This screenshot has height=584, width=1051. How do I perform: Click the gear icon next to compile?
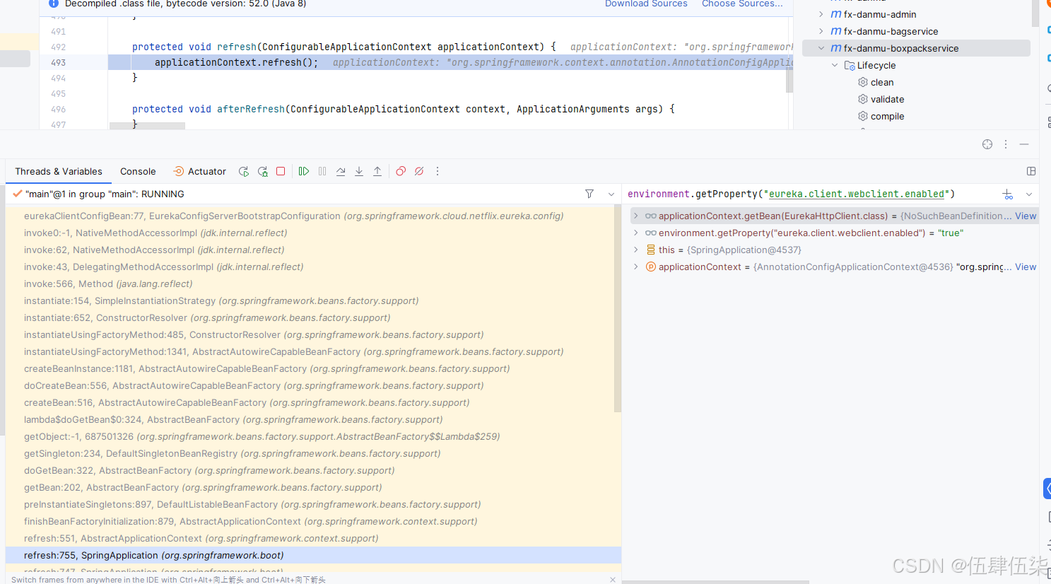click(x=863, y=116)
